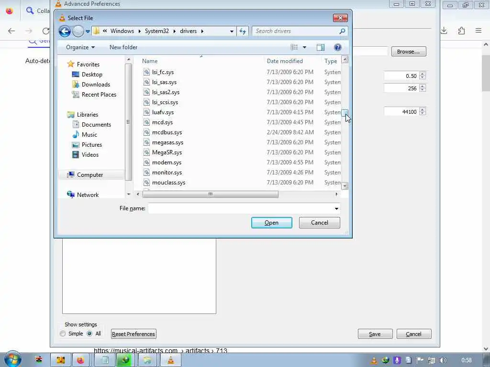Click VLC cone icon in taskbar
This screenshot has height=367, width=490.
click(171, 360)
